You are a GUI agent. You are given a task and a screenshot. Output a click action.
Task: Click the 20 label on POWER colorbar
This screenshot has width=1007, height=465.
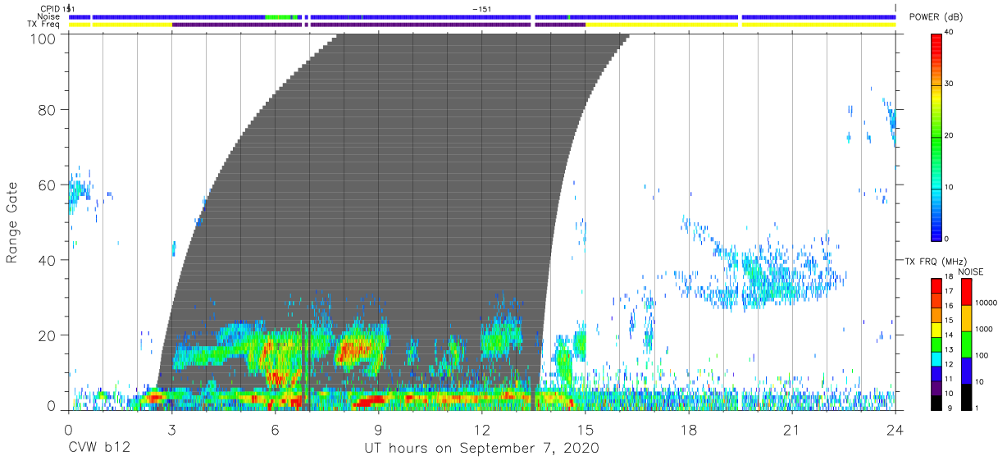[950, 136]
